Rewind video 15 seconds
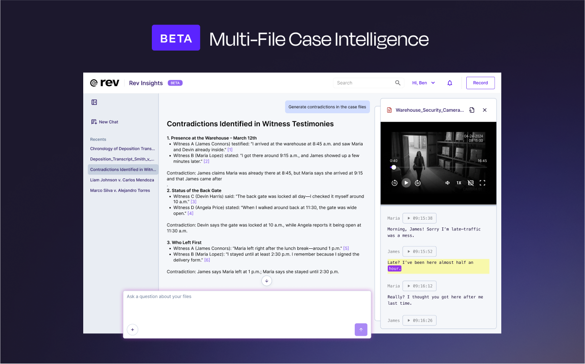This screenshot has height=364, width=585. 394,183
